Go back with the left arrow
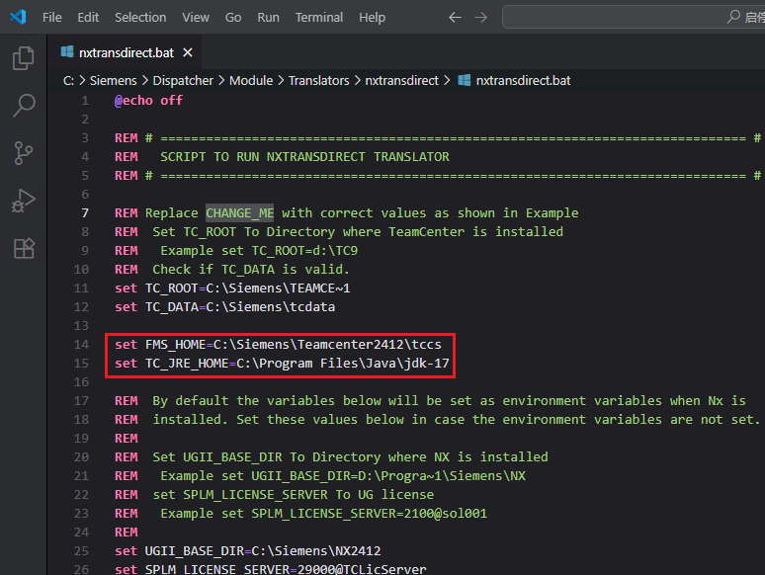 pyautogui.click(x=455, y=17)
